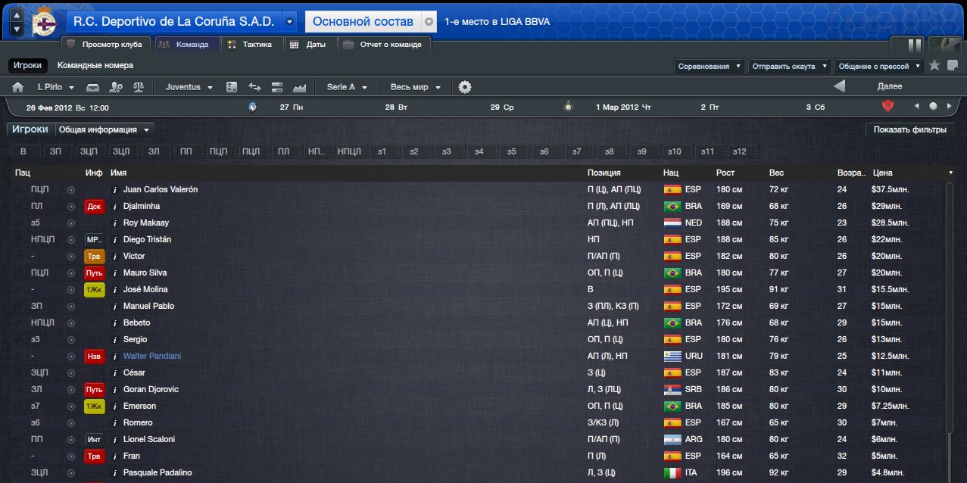Switch to the Просмотр клуба tab
Viewport: 967px width, 483px height.
105,45
